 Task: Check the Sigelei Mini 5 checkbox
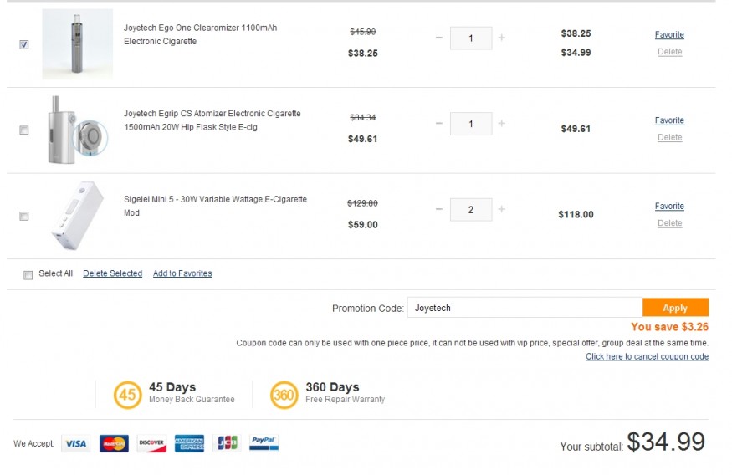(x=23, y=216)
